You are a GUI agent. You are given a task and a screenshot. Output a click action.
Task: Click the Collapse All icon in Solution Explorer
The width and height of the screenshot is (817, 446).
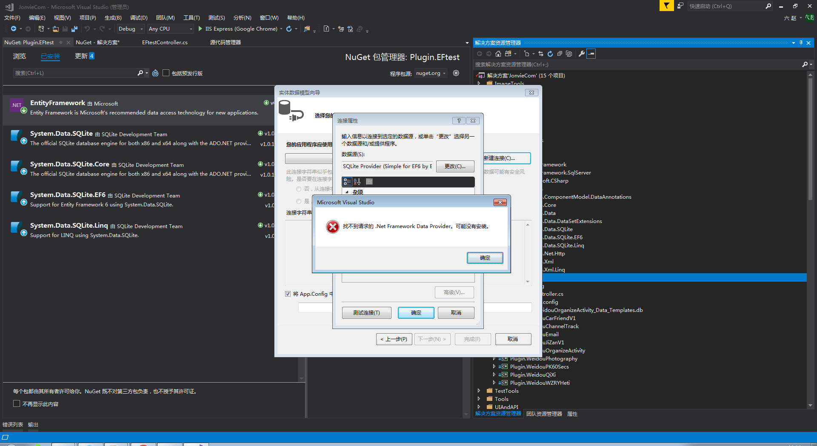(560, 54)
